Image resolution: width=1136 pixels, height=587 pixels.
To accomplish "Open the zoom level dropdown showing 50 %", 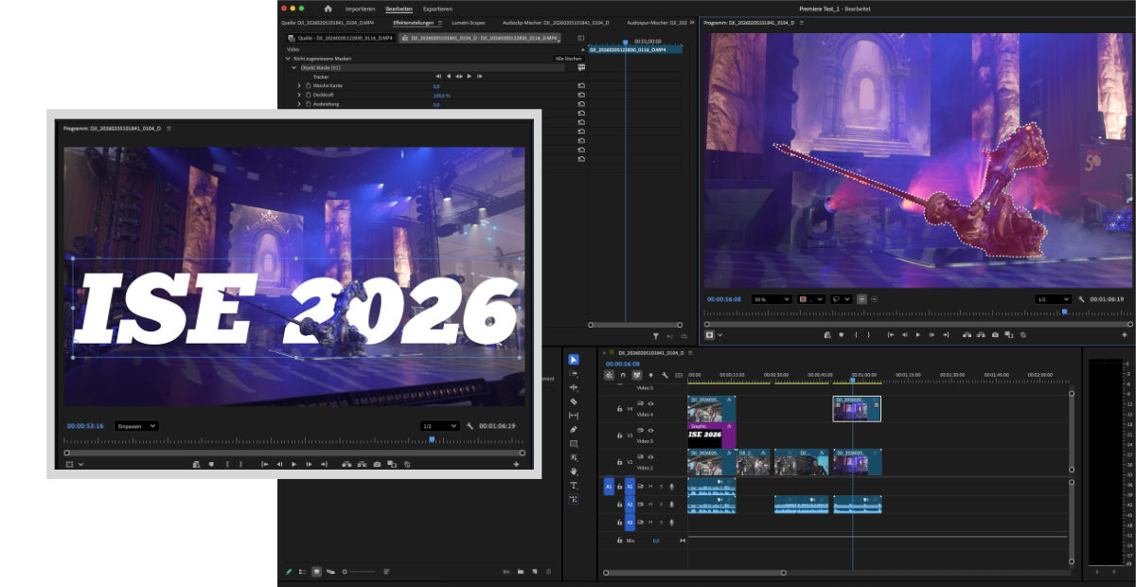I will [772, 299].
